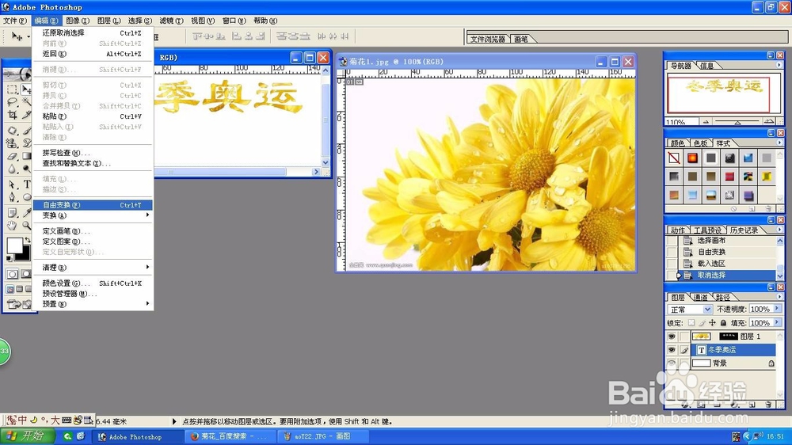
Task: Delete style trash icon in Styles panel
Action: coord(767,208)
